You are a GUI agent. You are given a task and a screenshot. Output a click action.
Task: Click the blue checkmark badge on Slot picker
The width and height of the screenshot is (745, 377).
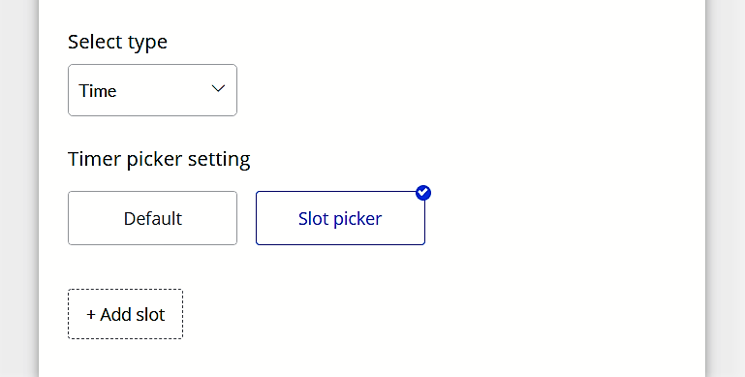click(x=422, y=193)
